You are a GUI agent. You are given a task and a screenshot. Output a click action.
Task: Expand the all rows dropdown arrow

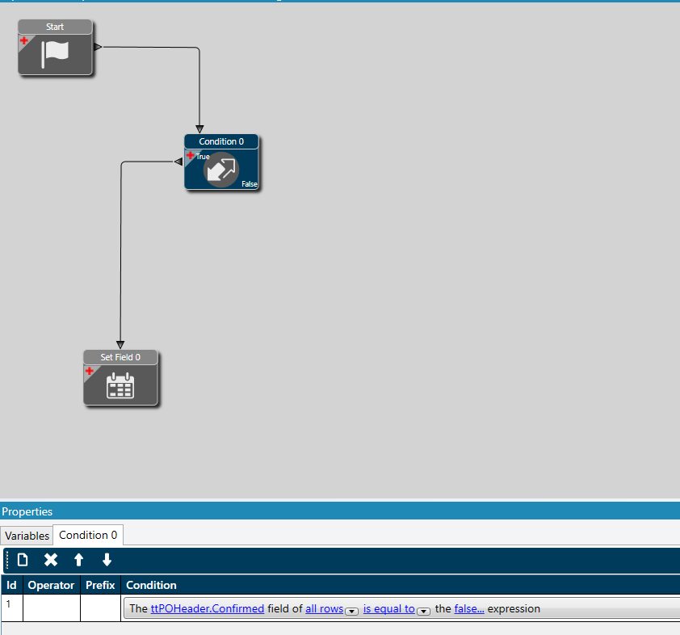point(351,611)
